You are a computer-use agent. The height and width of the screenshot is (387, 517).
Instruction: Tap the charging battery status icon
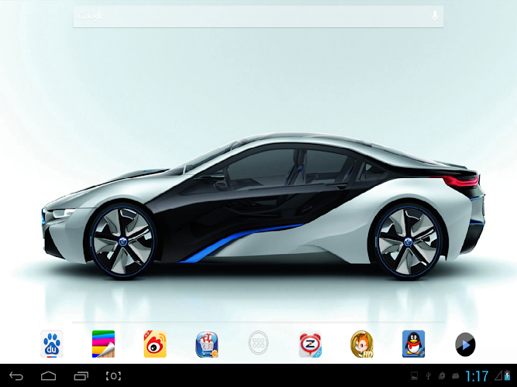point(507,376)
